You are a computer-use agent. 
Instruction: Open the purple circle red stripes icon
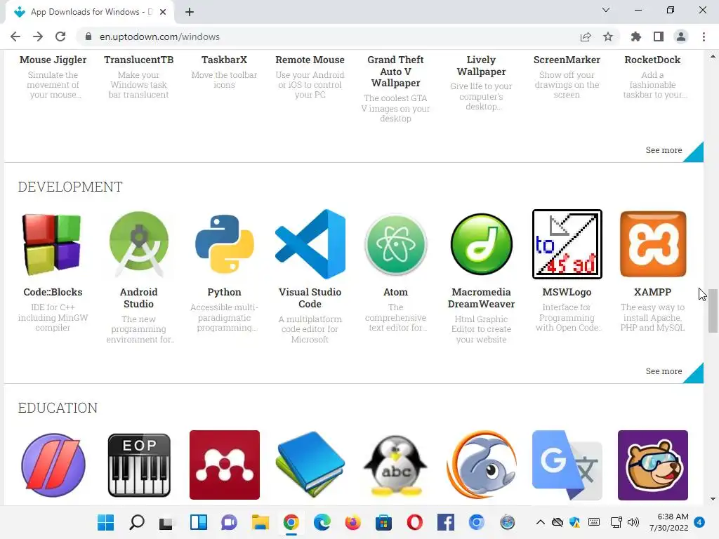tap(53, 465)
